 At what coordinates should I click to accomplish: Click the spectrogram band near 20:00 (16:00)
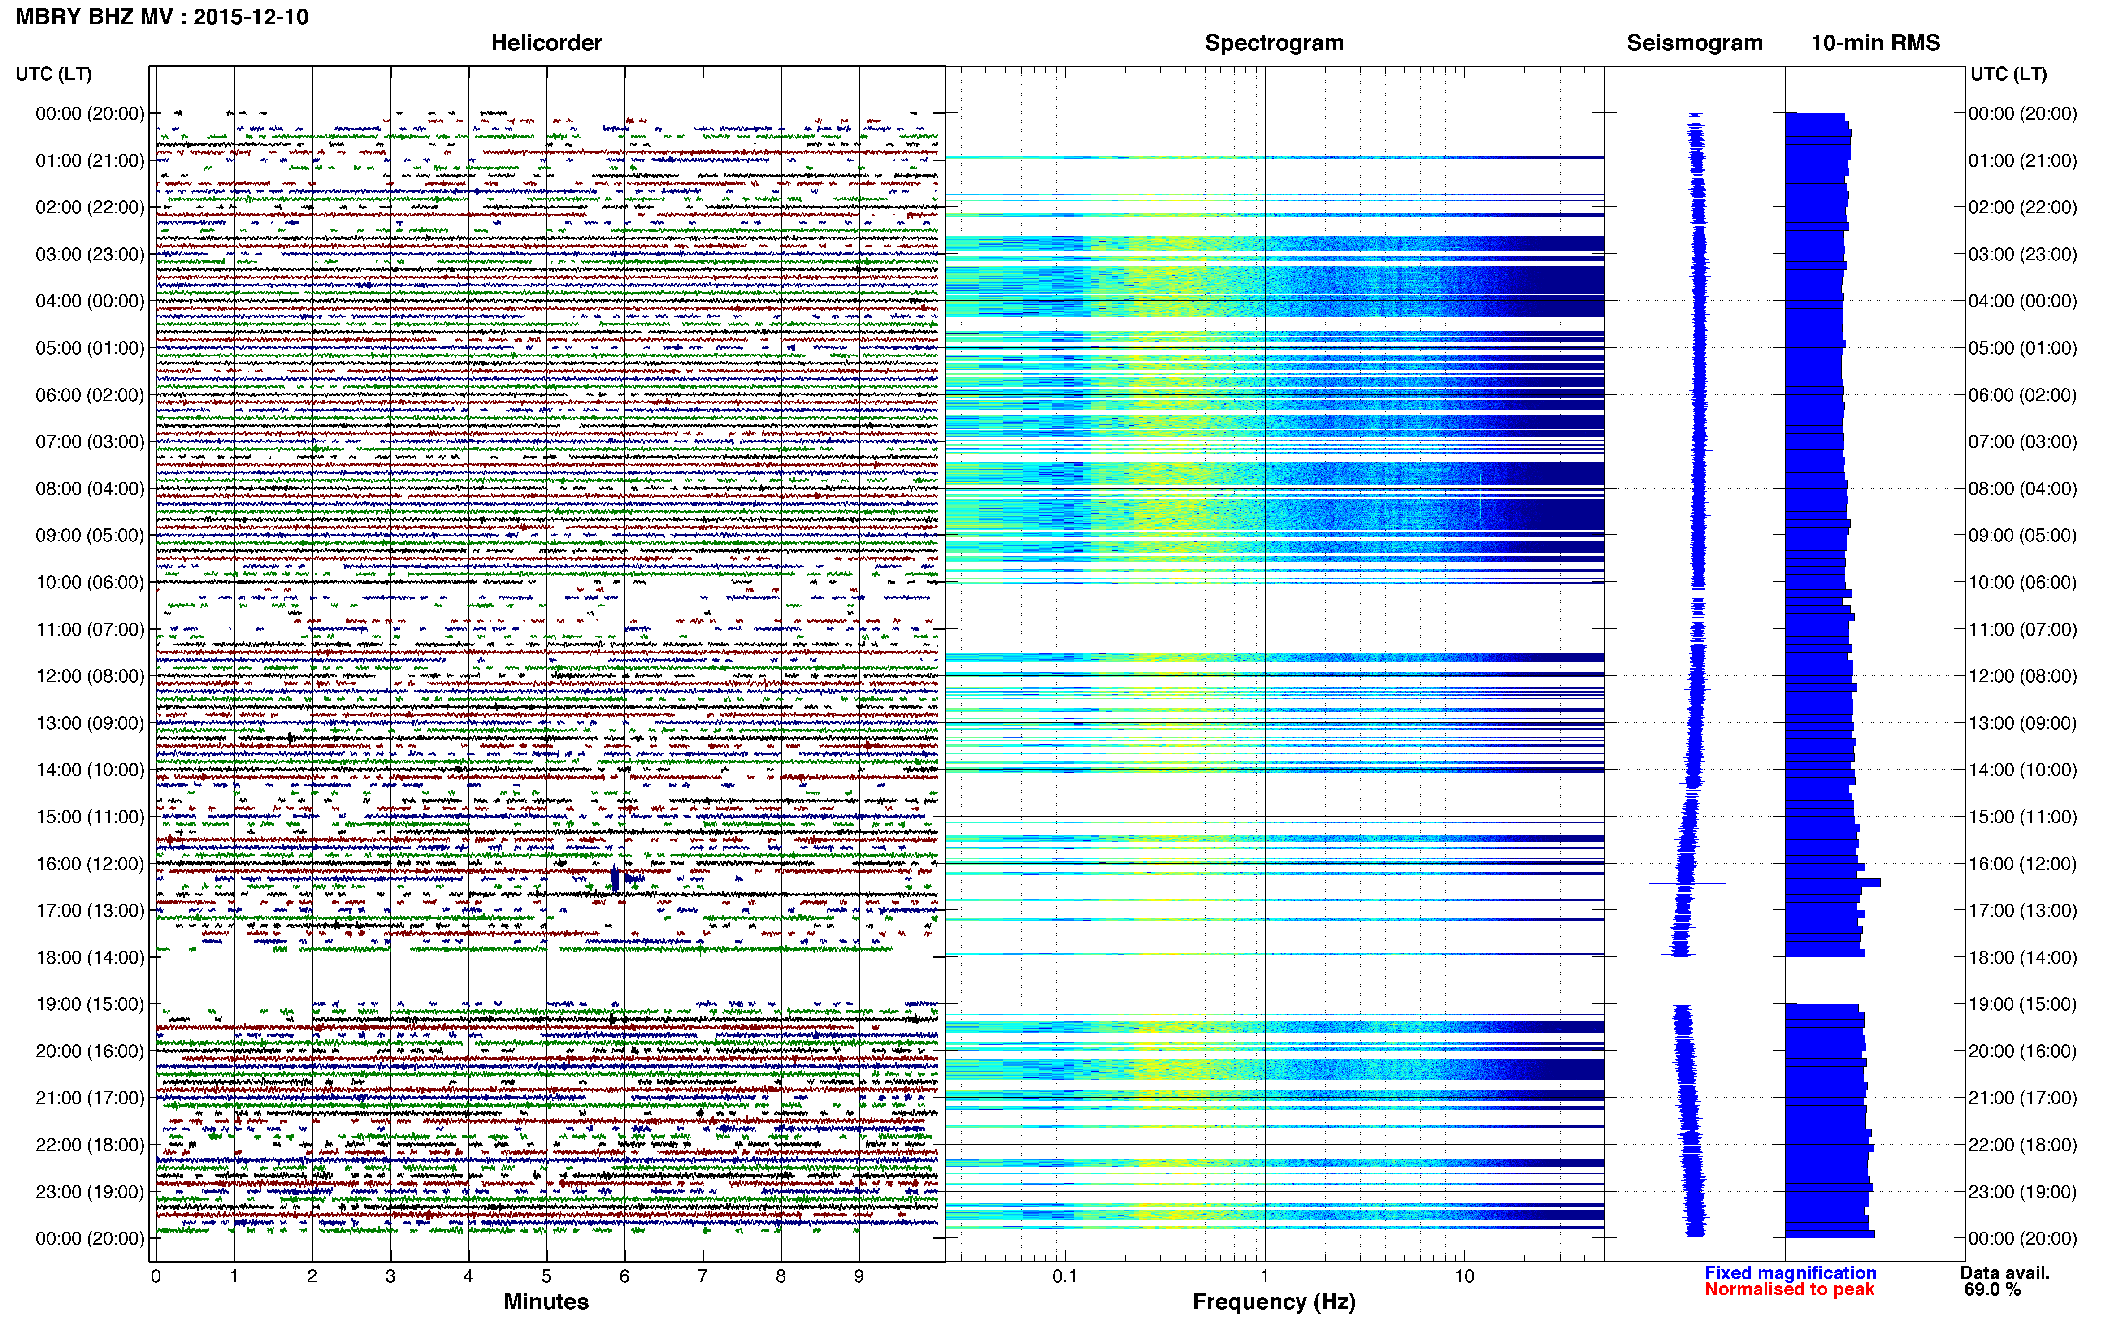click(x=1275, y=1070)
